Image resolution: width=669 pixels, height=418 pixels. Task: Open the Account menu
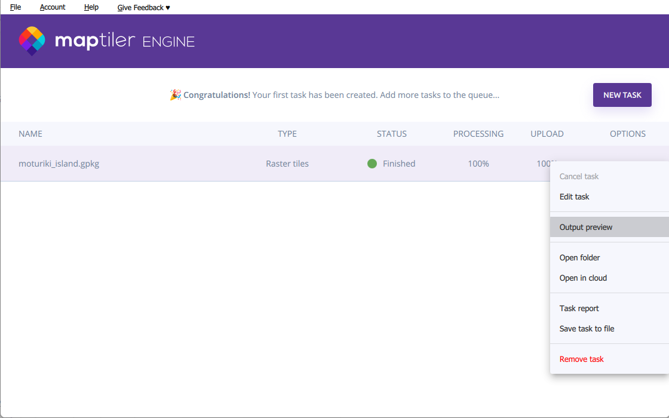pos(53,7)
